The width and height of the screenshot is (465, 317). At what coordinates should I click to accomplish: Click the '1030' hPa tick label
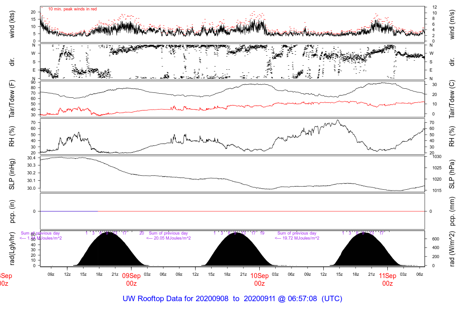(437, 157)
